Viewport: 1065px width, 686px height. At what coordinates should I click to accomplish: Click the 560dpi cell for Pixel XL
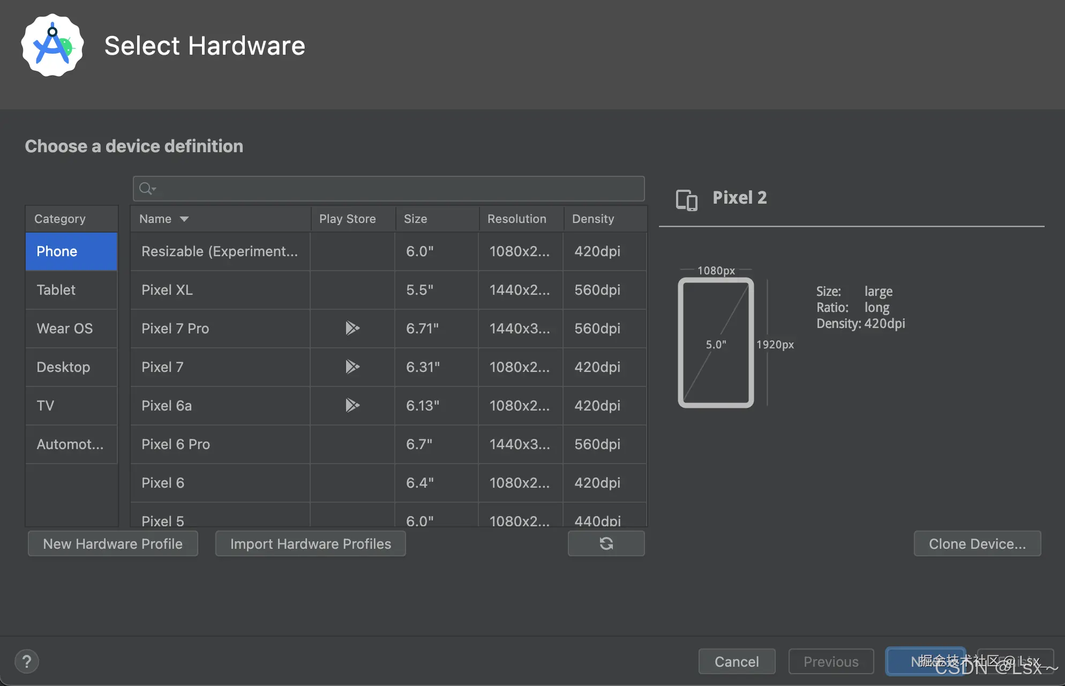605,290
